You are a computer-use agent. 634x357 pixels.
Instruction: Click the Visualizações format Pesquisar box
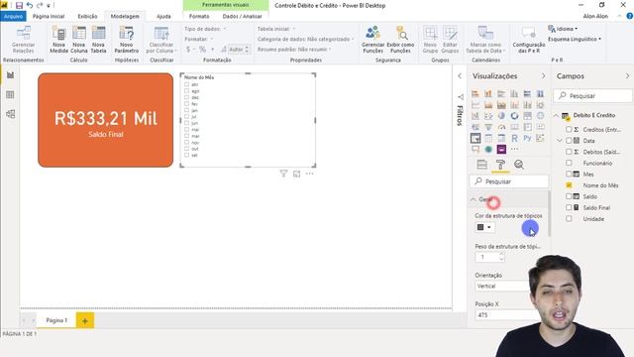[508, 181]
